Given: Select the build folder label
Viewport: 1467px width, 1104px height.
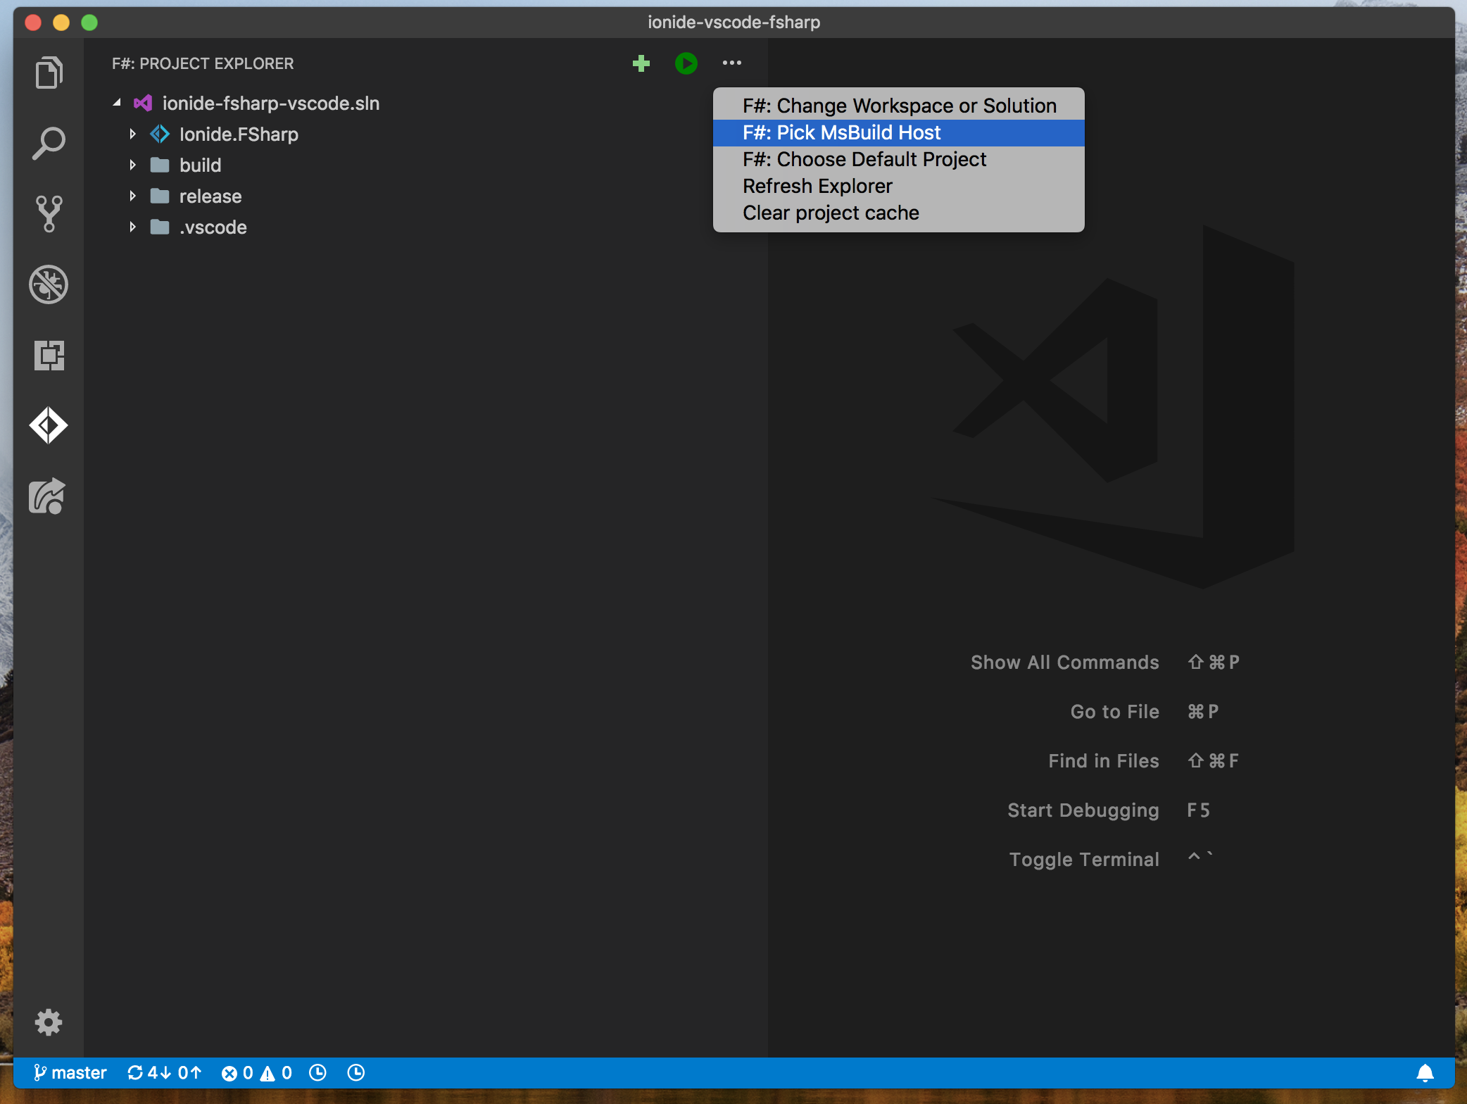Looking at the screenshot, I should click(201, 165).
